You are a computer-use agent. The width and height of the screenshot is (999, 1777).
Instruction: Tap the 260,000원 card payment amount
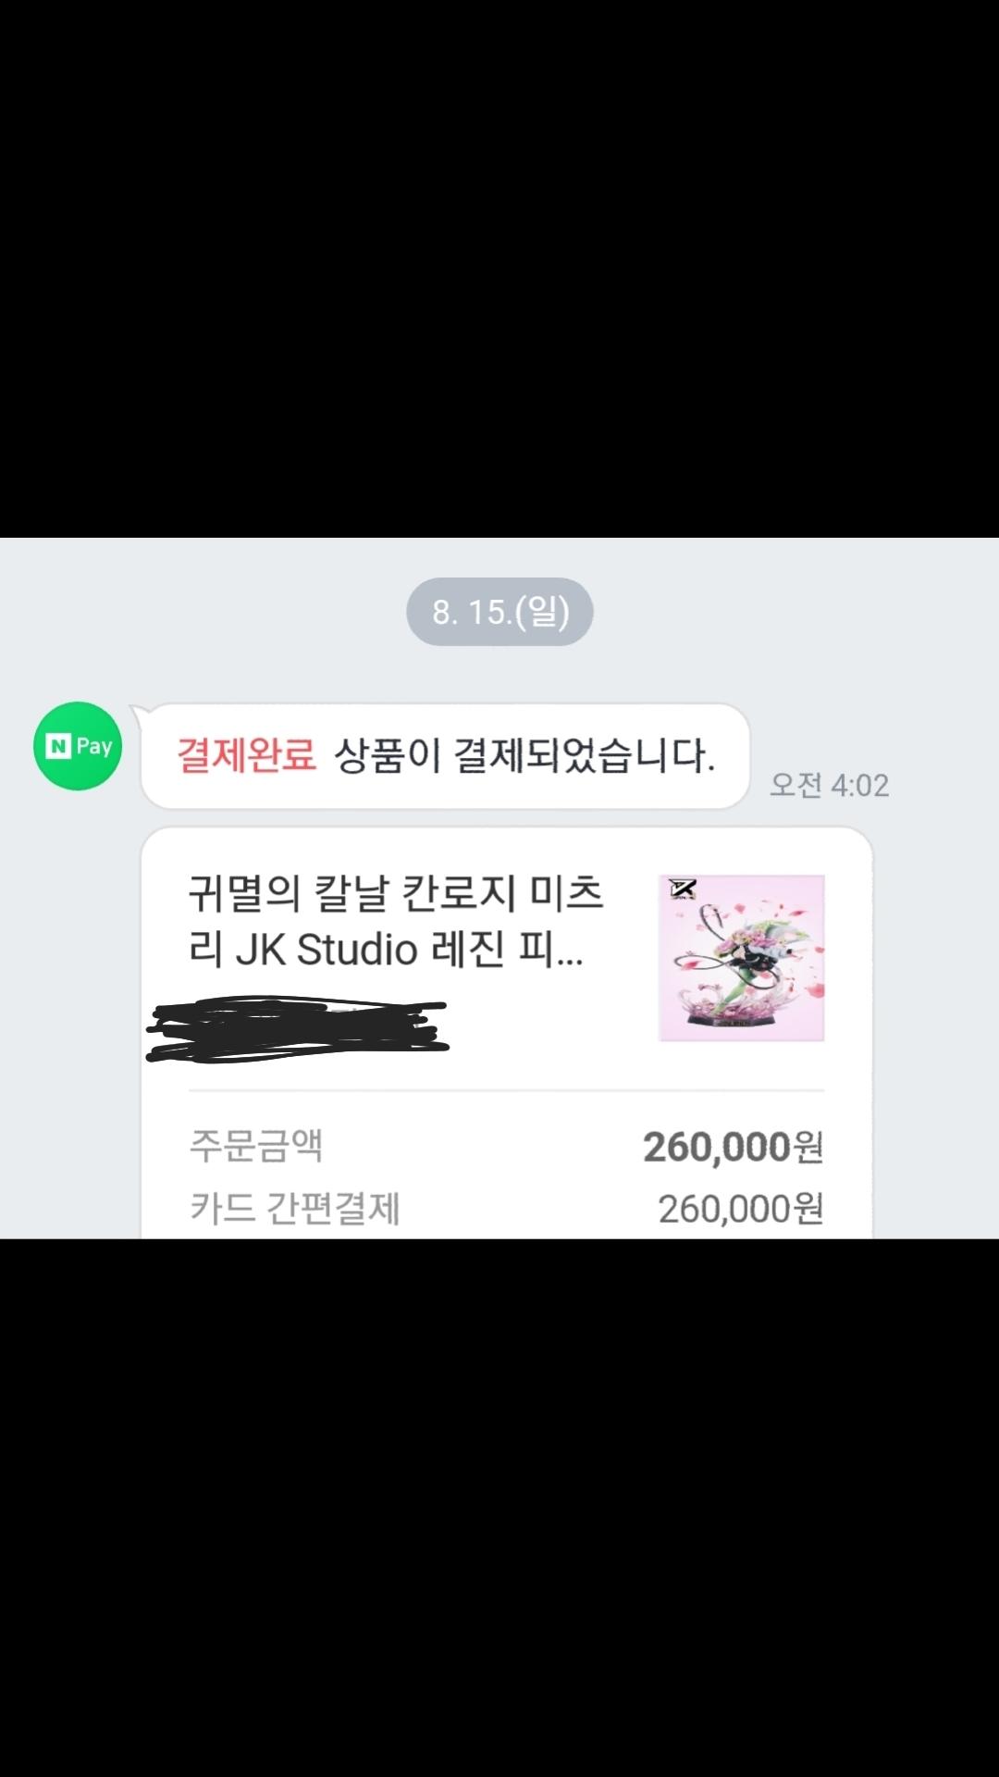(x=741, y=1209)
